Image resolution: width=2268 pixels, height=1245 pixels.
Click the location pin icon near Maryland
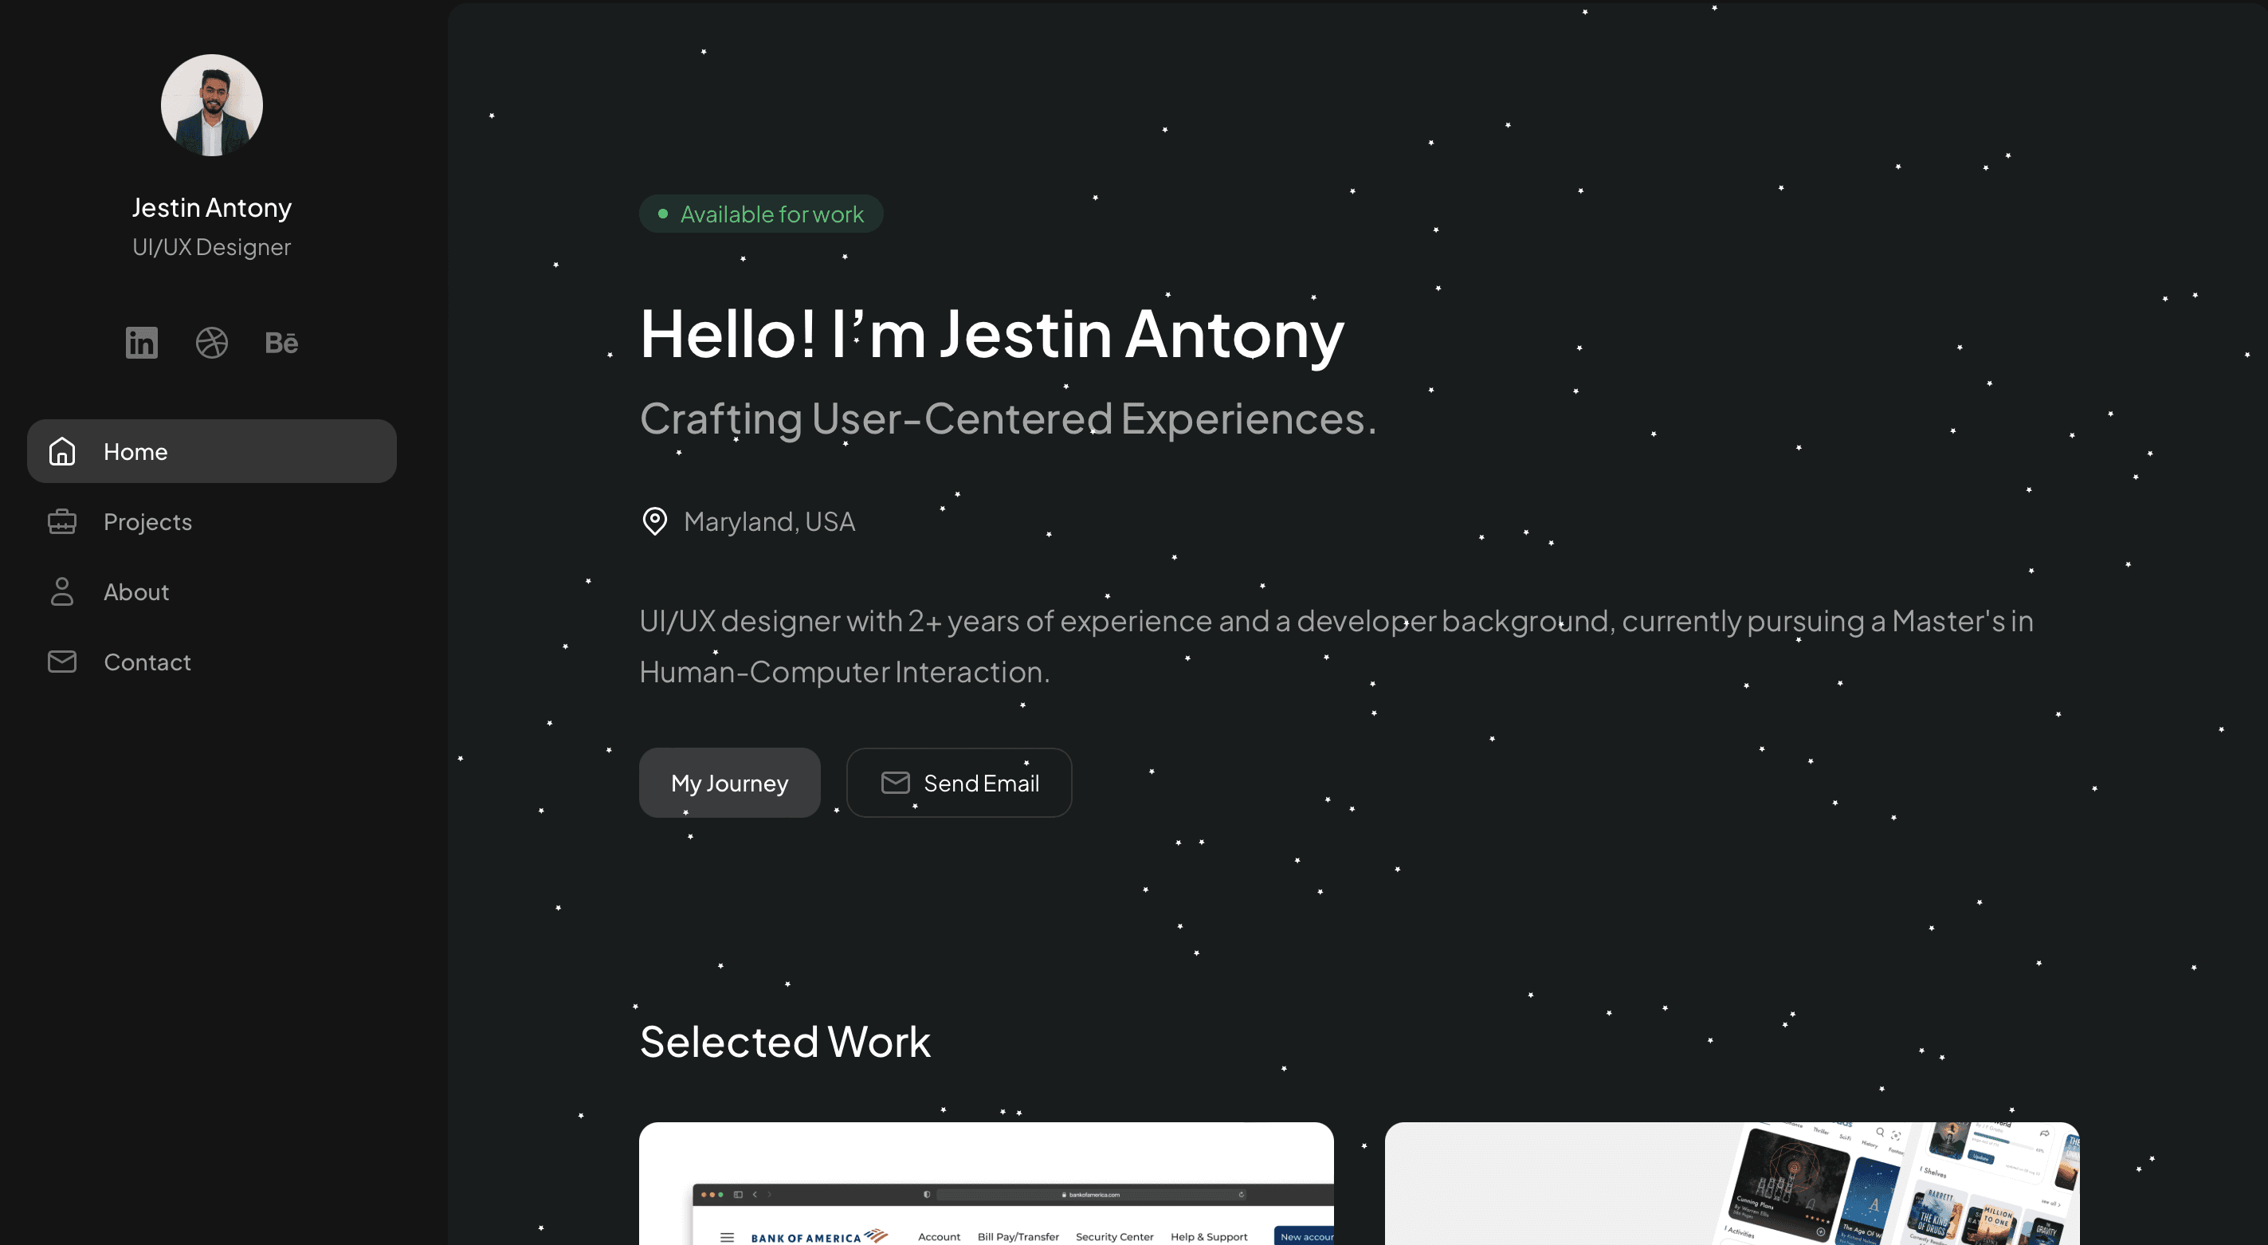(x=654, y=521)
